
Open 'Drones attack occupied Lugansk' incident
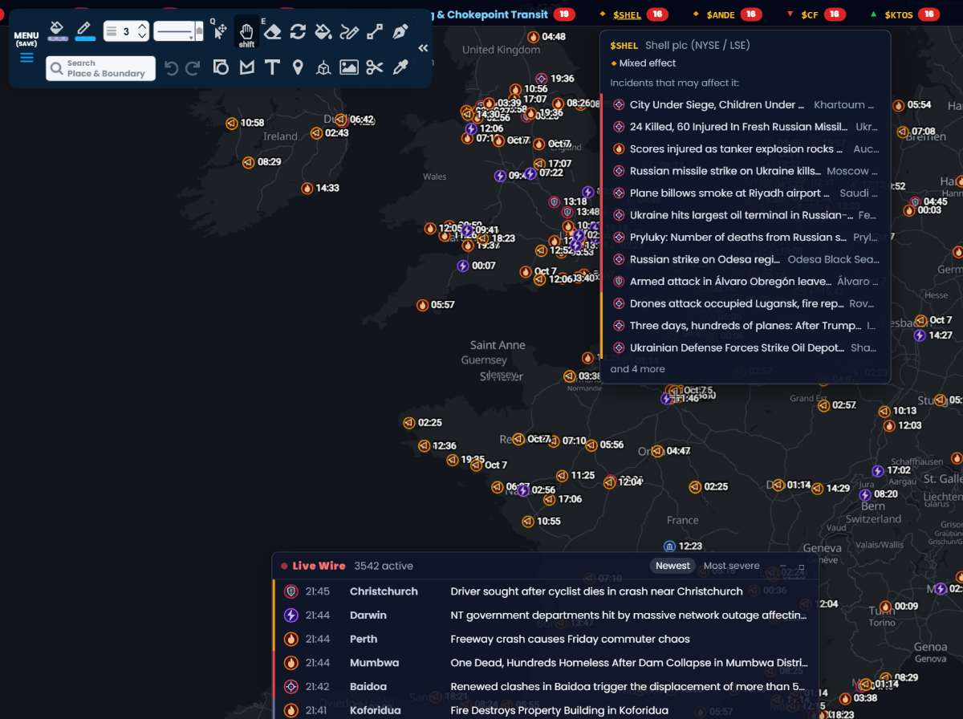pos(745,303)
